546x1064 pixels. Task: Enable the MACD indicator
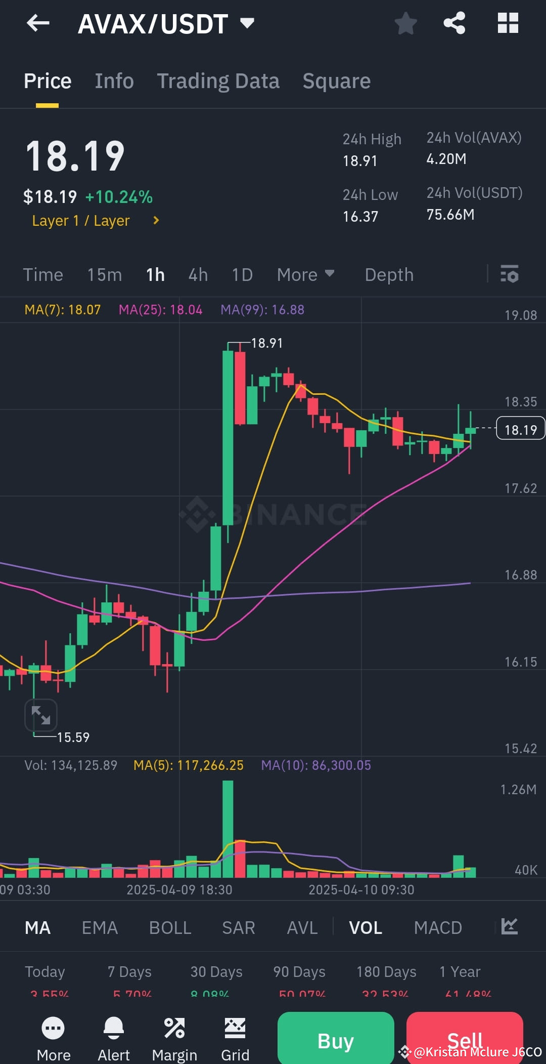pyautogui.click(x=438, y=927)
